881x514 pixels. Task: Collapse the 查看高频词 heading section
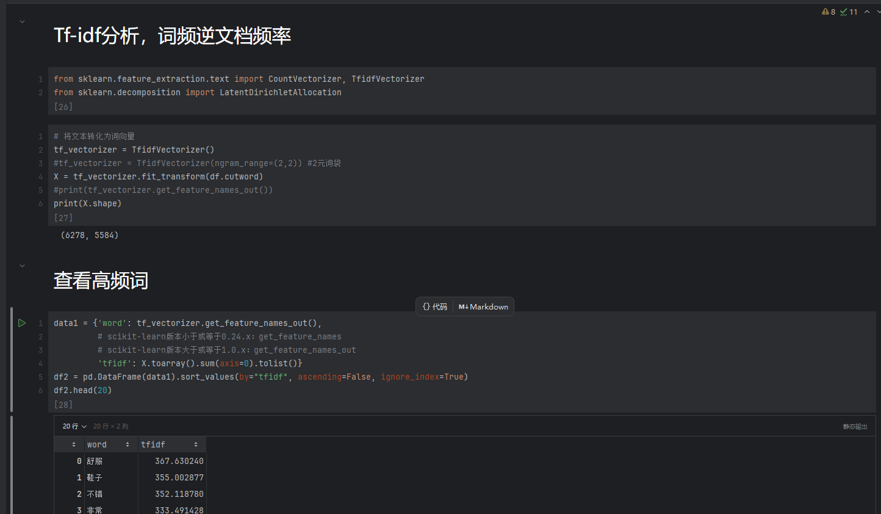click(23, 266)
